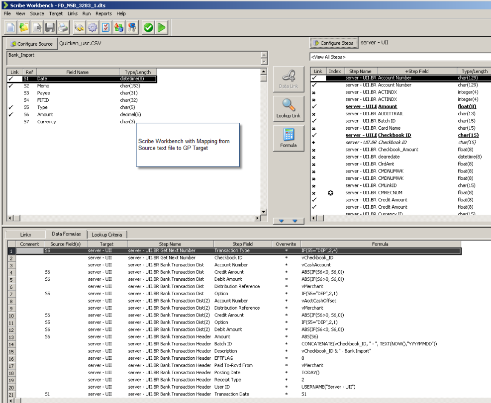The image size is (491, 403).
Task: Open the Help menu
Action: 121,13
